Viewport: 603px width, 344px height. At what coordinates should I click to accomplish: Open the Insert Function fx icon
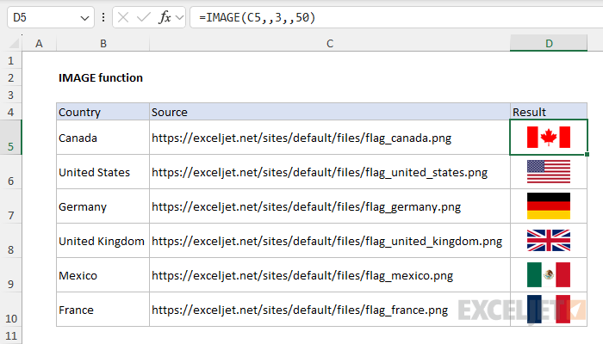click(x=165, y=17)
